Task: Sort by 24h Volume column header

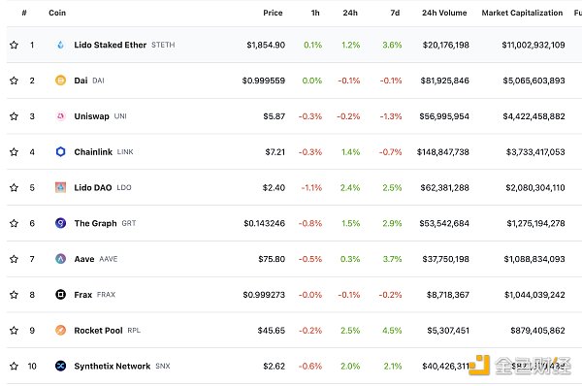Action: pyautogui.click(x=444, y=13)
